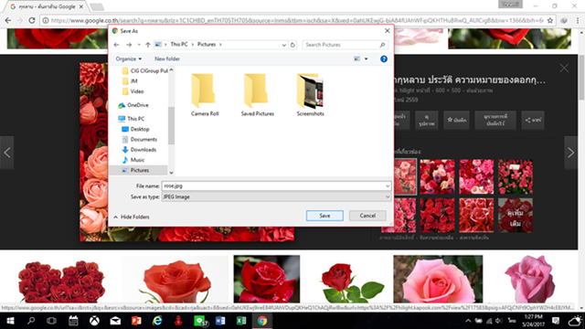This screenshot has width=585, height=329.
Task: Select Video folder in sidebar
Action: pos(133,91)
